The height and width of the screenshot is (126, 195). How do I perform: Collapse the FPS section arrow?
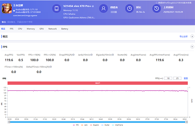[192, 47]
